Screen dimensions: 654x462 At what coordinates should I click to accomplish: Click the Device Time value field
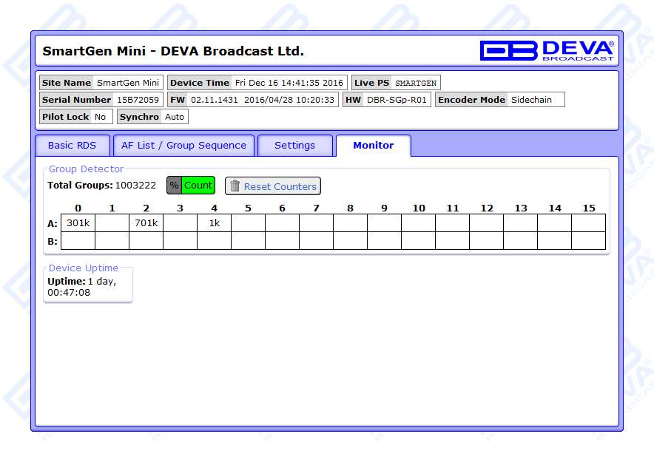point(289,83)
